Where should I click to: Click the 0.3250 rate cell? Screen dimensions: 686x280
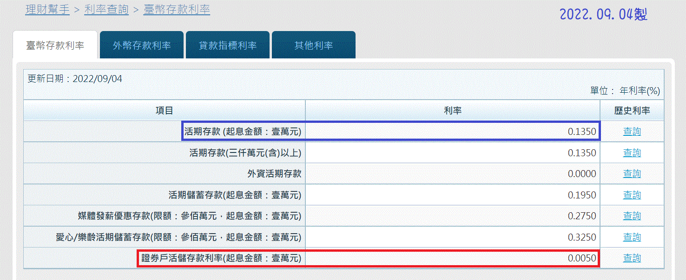click(581, 237)
